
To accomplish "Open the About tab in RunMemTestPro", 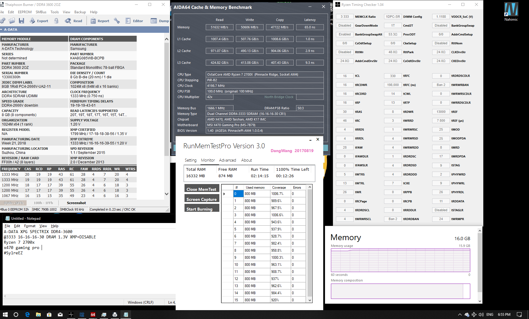I will (246, 160).
